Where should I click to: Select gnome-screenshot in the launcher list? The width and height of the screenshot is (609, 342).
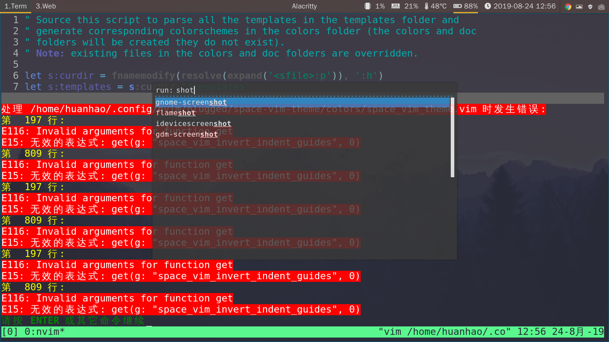pos(302,102)
